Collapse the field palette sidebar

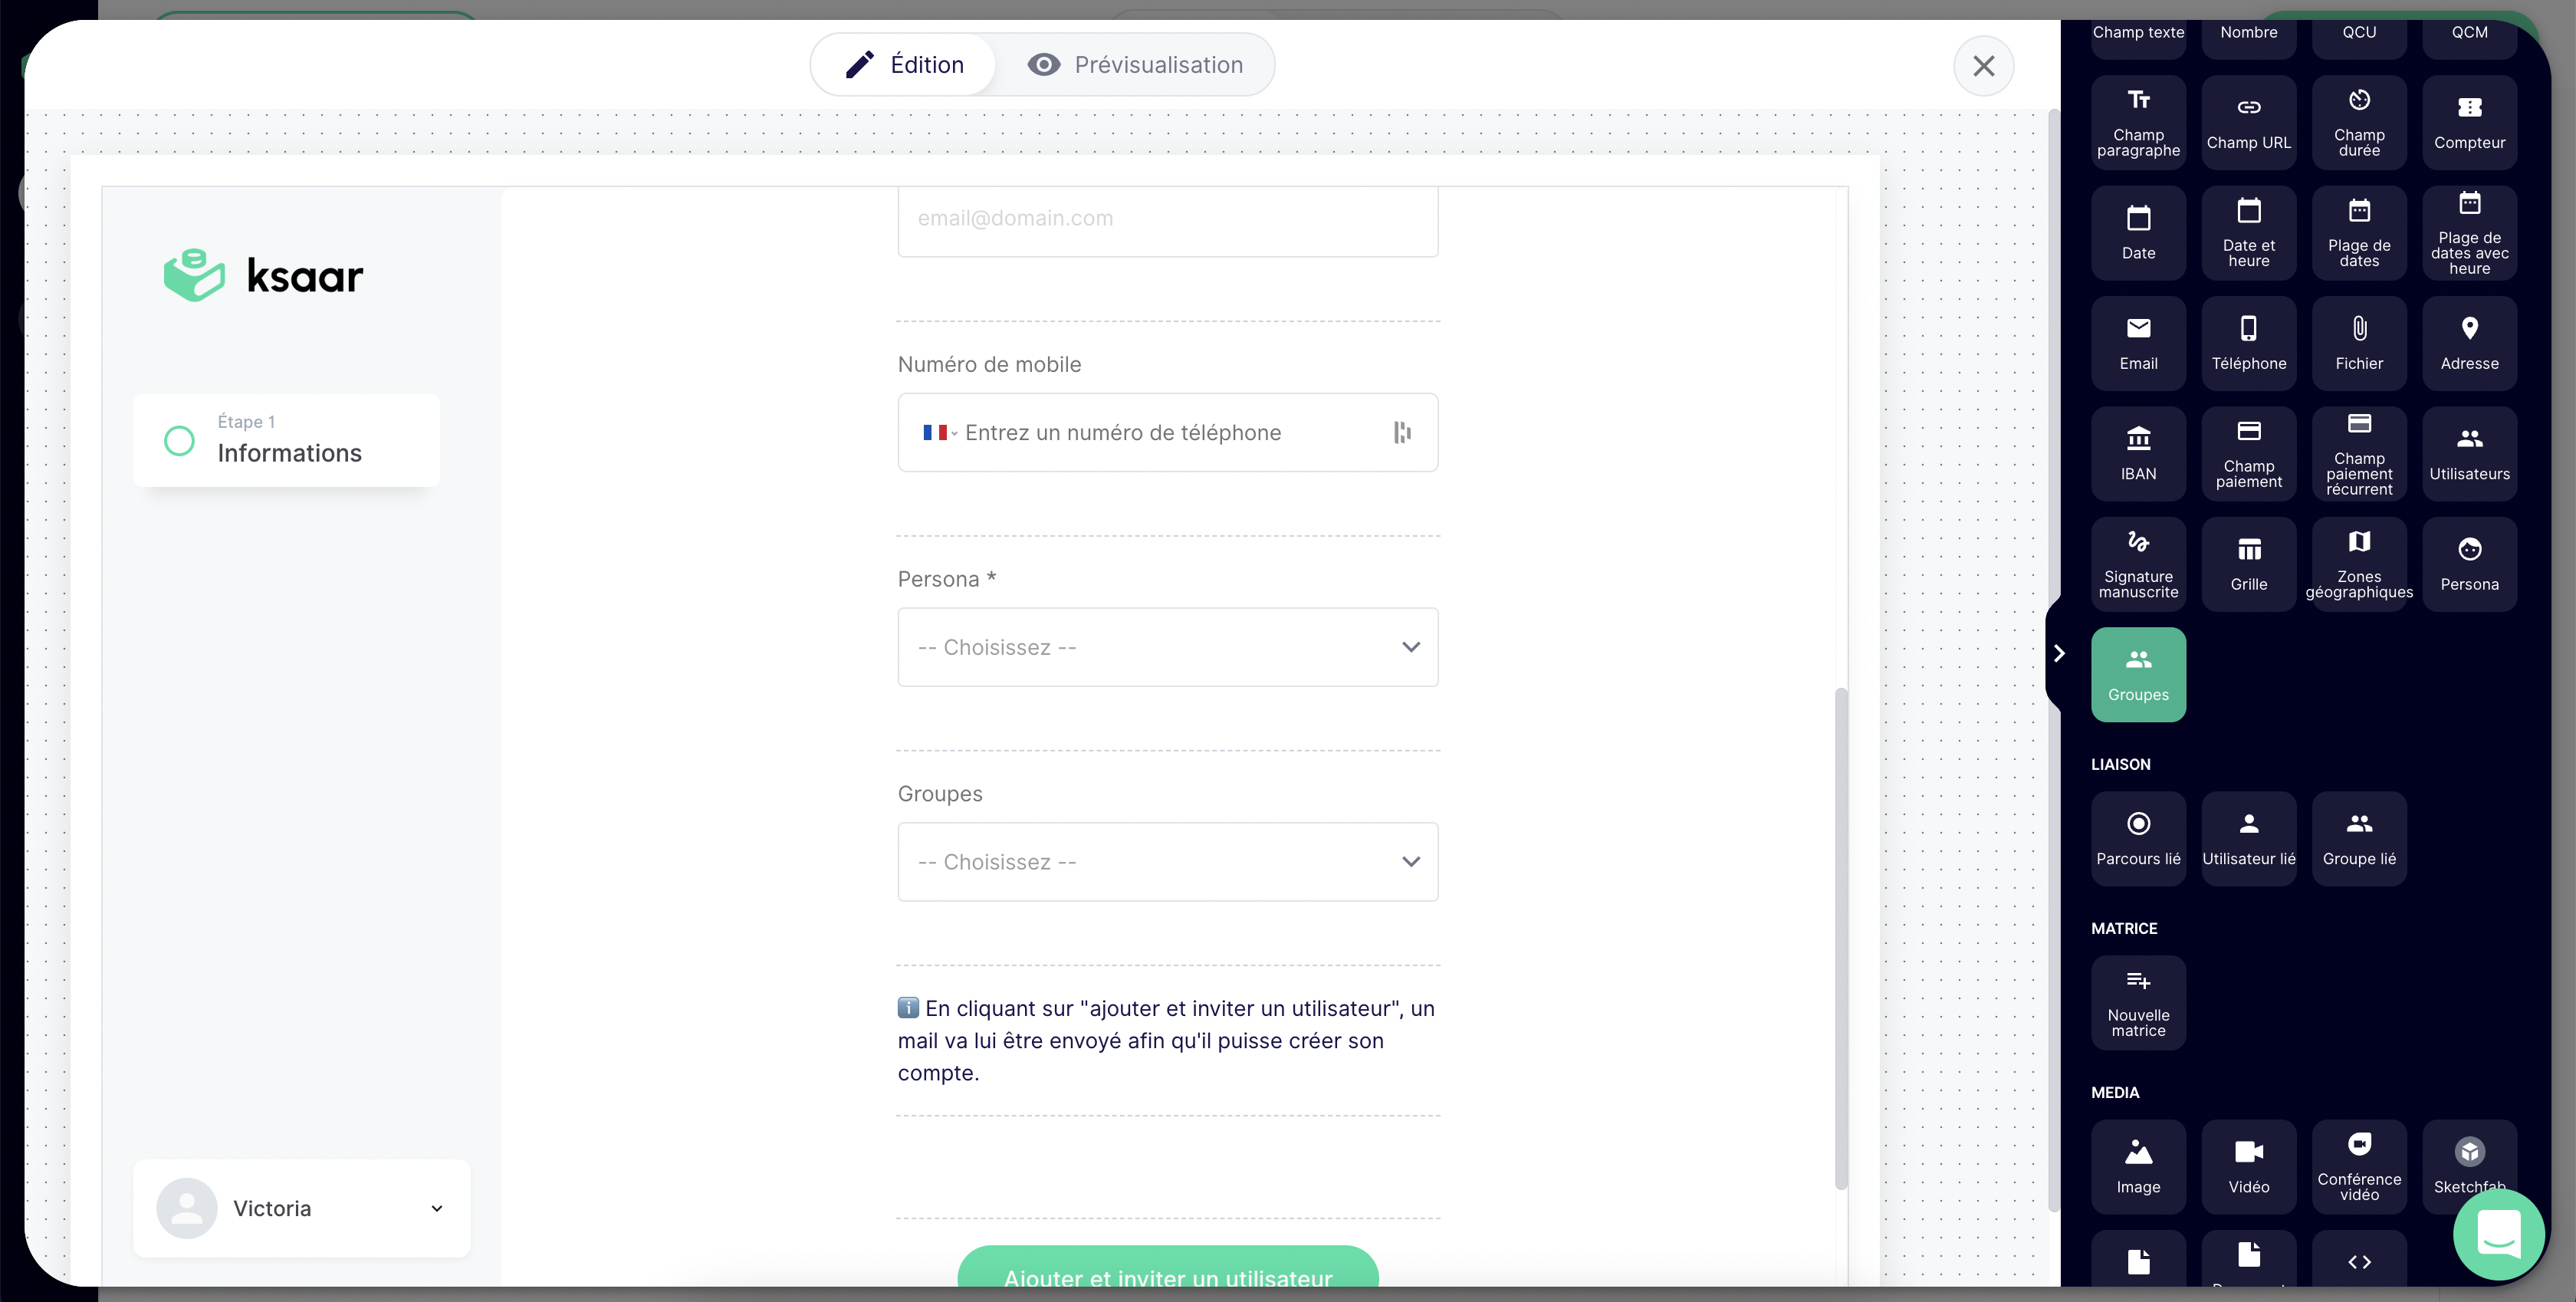click(2058, 653)
